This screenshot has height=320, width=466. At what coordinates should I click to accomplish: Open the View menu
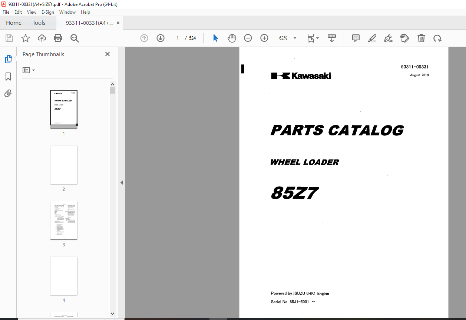point(32,12)
